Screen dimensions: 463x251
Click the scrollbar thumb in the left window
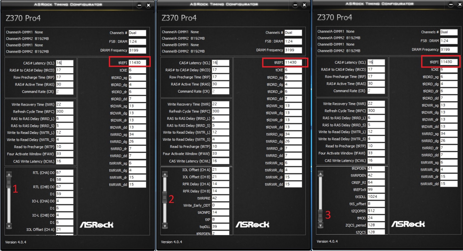coord(9,183)
